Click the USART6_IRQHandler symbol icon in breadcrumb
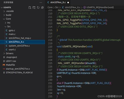124x99 pixels. [84, 7]
